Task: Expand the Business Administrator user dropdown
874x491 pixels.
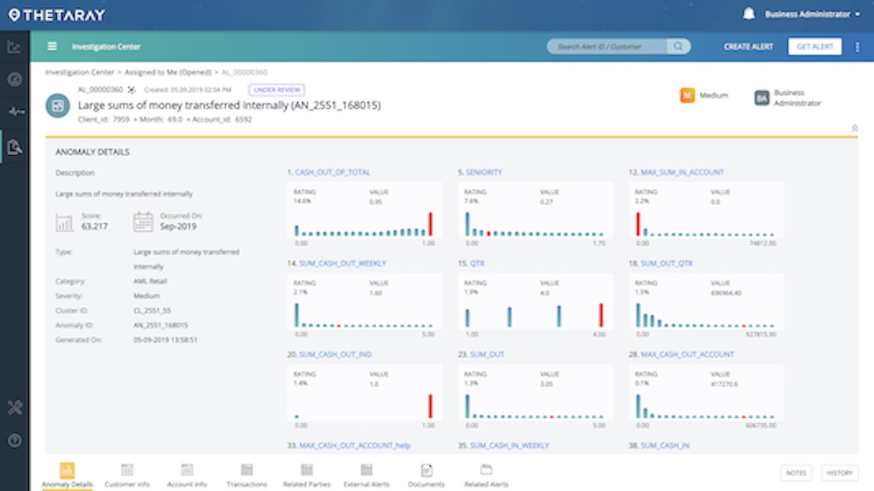Action: coord(813,14)
